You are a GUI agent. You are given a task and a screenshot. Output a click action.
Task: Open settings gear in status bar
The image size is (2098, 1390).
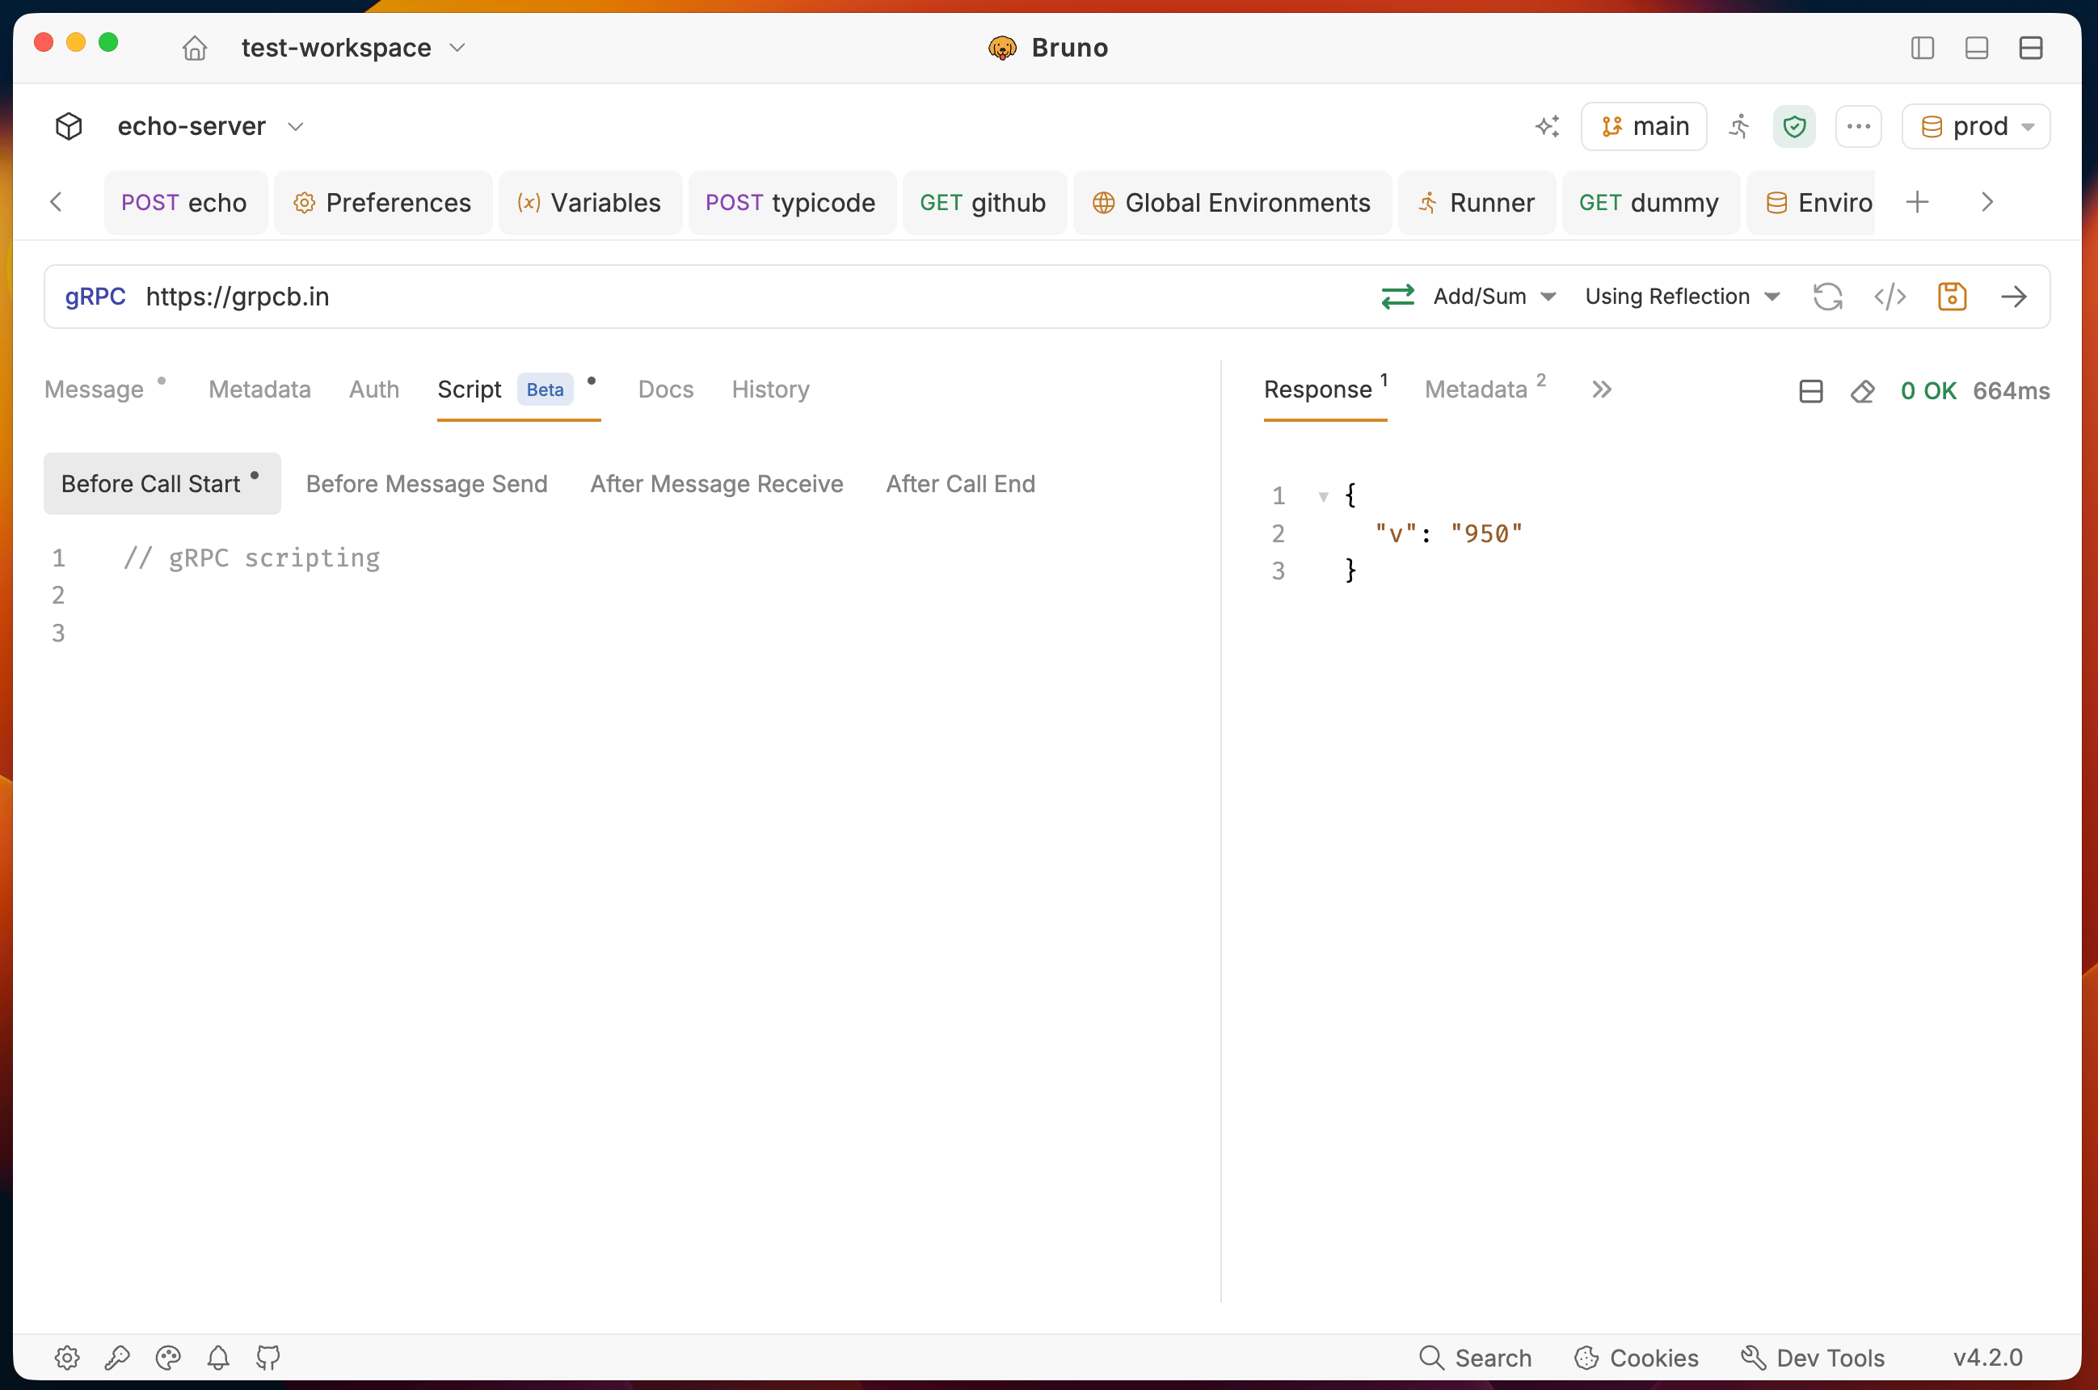[67, 1357]
